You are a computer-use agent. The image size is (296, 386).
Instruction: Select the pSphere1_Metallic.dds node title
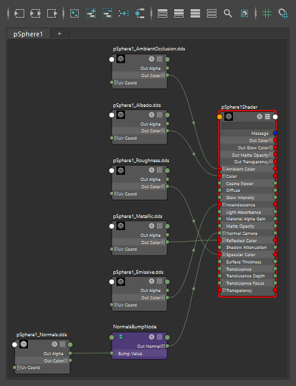tap(138, 217)
